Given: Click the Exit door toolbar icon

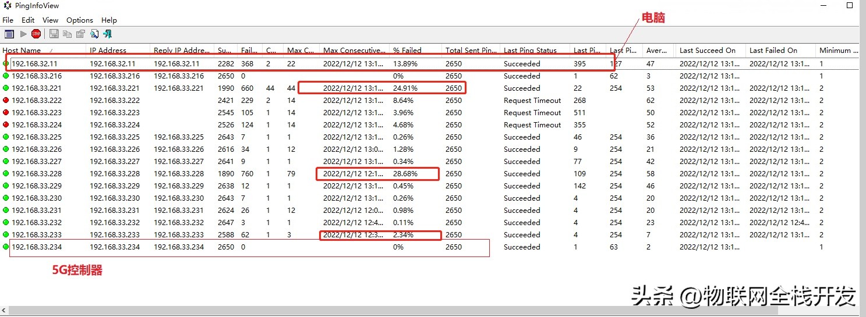Looking at the screenshot, I should click(x=108, y=34).
